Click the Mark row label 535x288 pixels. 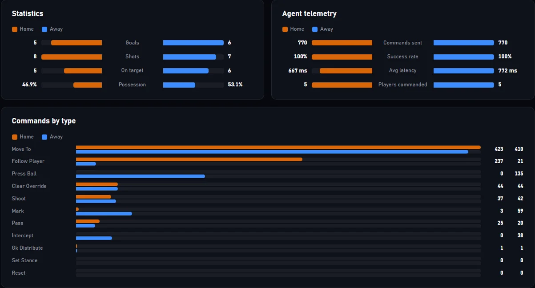(18, 211)
